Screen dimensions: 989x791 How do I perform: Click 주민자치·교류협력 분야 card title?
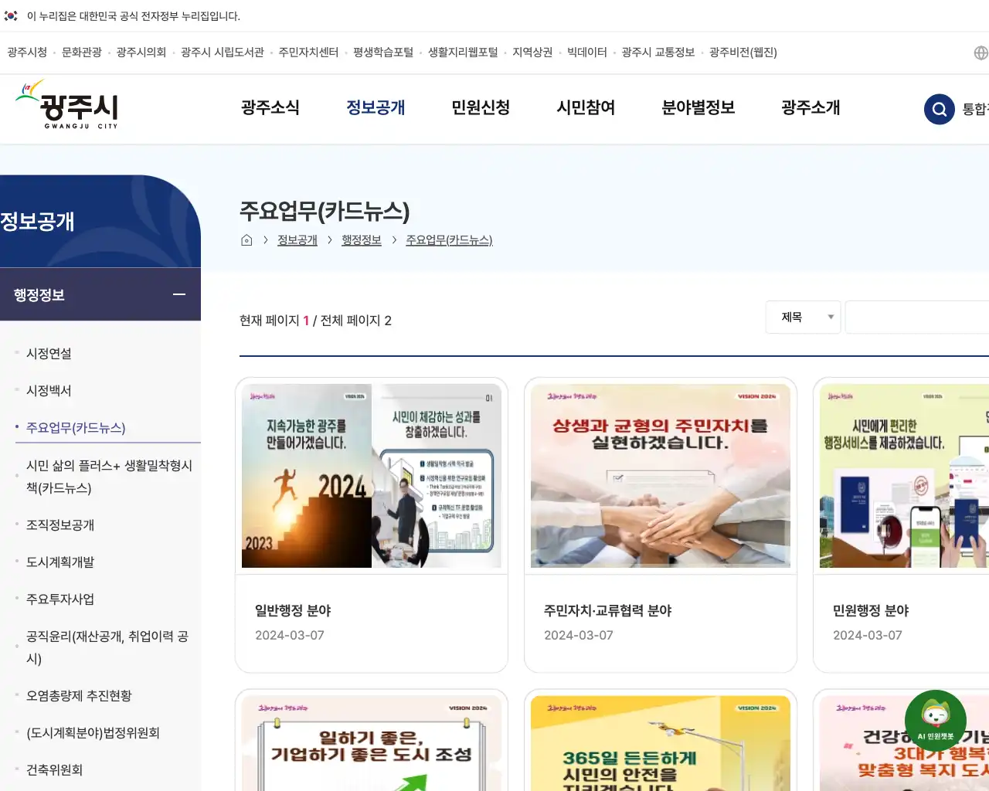pyautogui.click(x=608, y=610)
